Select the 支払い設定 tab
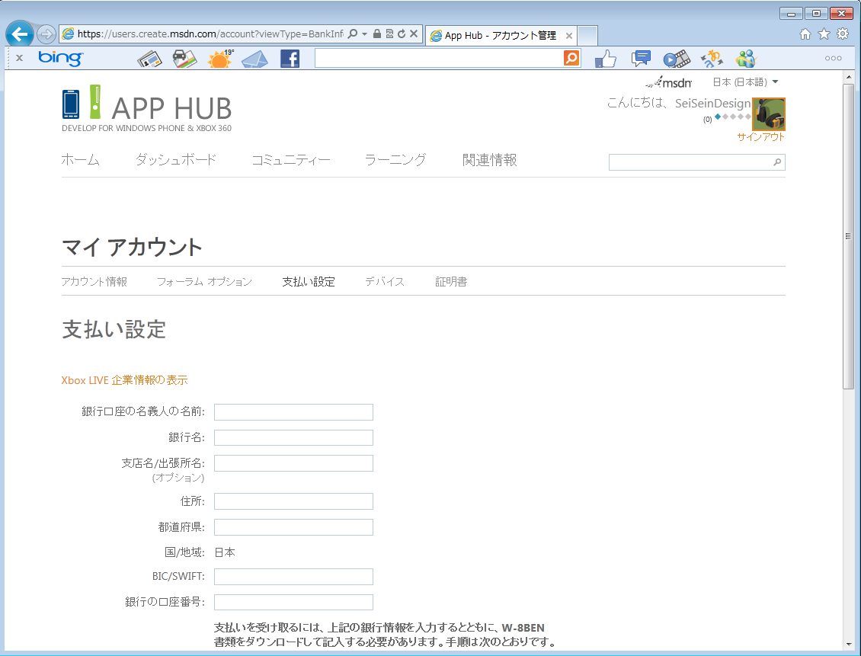The image size is (861, 656). pyautogui.click(x=309, y=282)
